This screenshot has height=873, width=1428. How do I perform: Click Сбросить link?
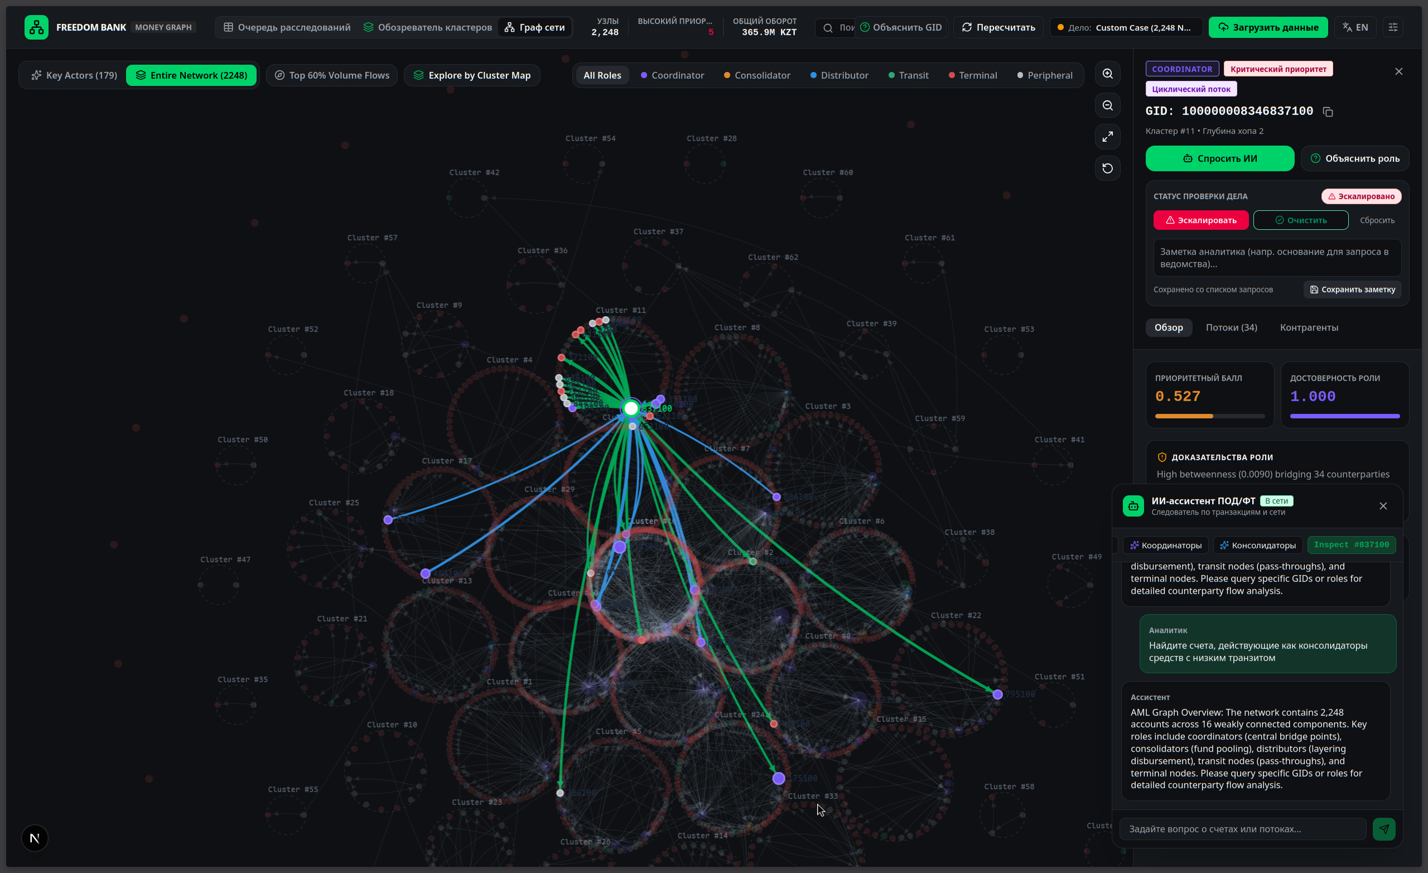tap(1377, 220)
